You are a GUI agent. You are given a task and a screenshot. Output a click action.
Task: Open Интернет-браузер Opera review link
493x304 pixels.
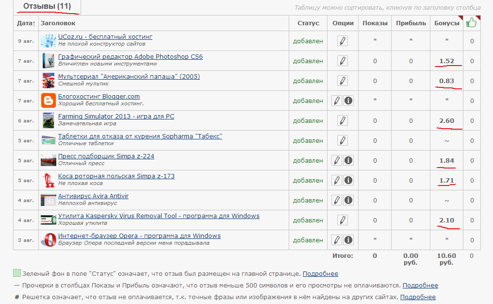tap(139, 236)
